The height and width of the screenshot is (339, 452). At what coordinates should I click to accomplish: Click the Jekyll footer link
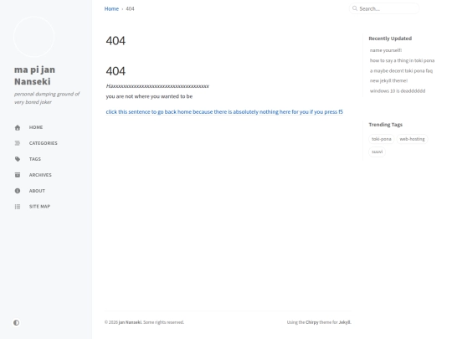click(x=345, y=322)
